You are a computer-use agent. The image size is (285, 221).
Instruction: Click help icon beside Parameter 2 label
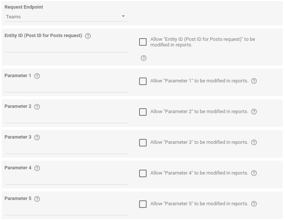(37, 107)
